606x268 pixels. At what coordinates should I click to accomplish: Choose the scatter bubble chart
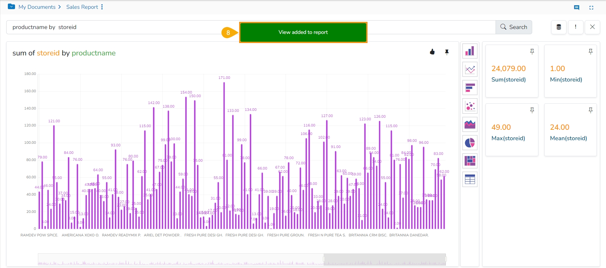(470, 106)
